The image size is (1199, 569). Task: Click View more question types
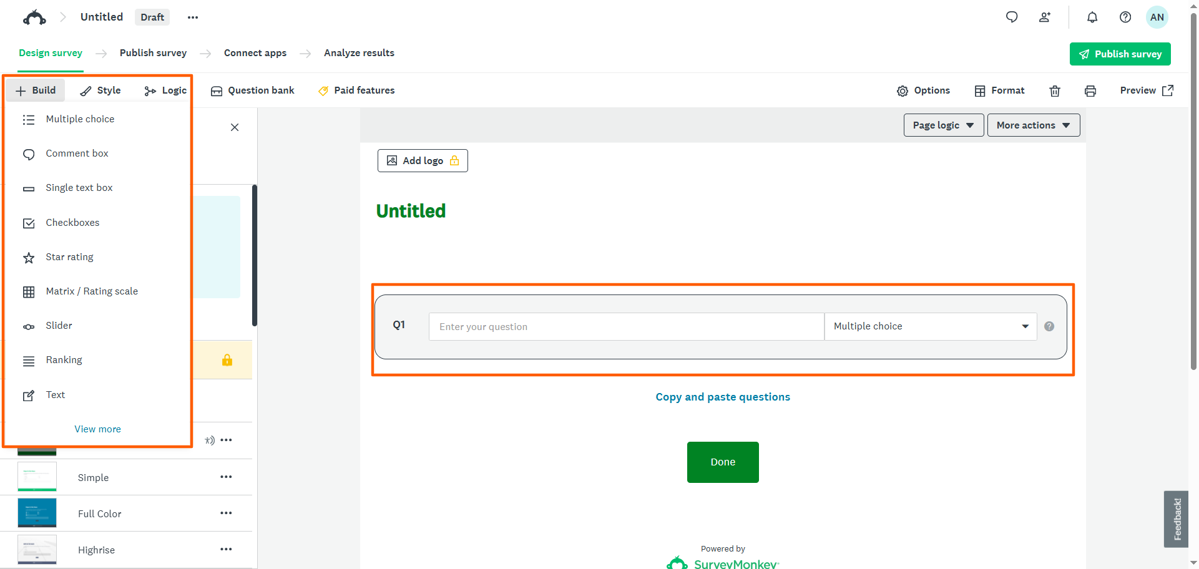coord(98,429)
